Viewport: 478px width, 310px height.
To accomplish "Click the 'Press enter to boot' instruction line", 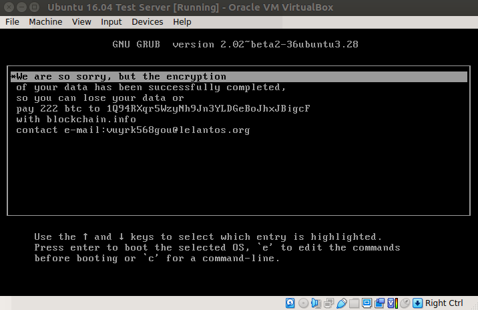I will coord(217,247).
